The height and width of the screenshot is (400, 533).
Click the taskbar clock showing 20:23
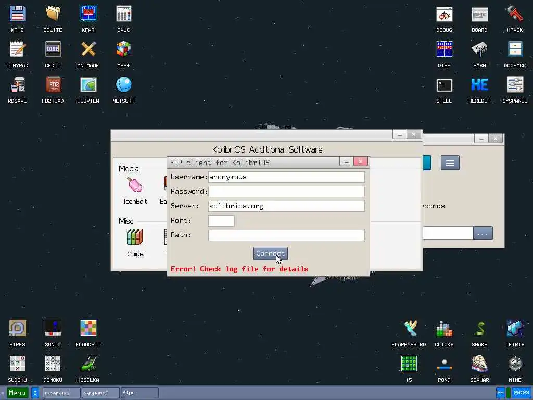click(521, 393)
